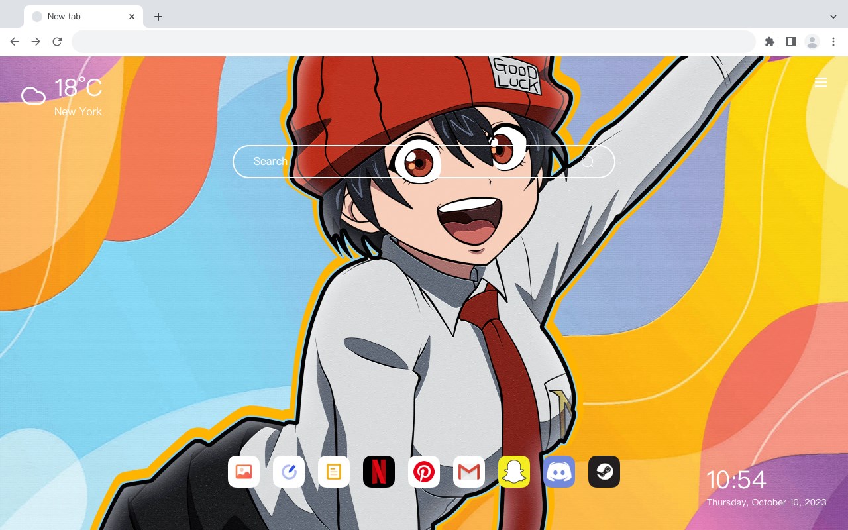The height and width of the screenshot is (530, 848).
Task: Open the Extensions puzzle icon
Action: [x=769, y=42]
